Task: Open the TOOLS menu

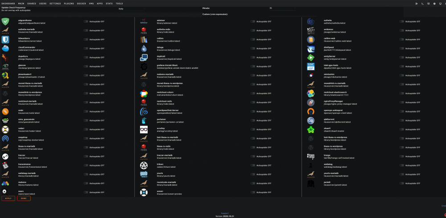Action: pos(120,4)
